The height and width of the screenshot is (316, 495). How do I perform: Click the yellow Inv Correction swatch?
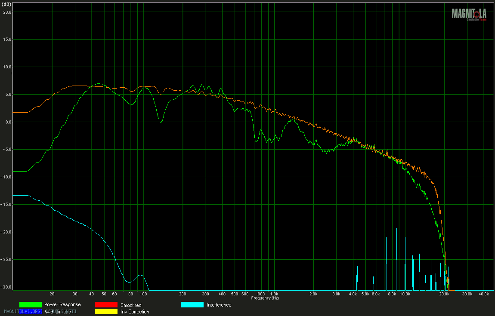[106, 312]
